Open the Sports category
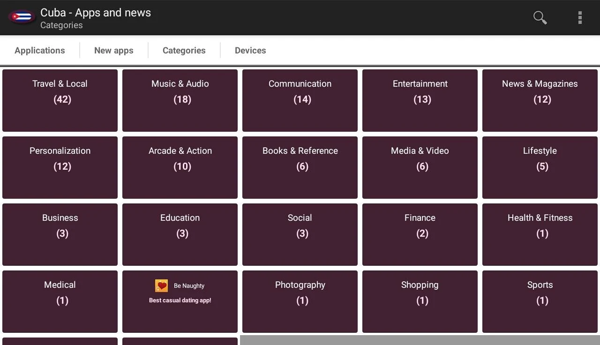The width and height of the screenshot is (600, 345). click(540, 301)
